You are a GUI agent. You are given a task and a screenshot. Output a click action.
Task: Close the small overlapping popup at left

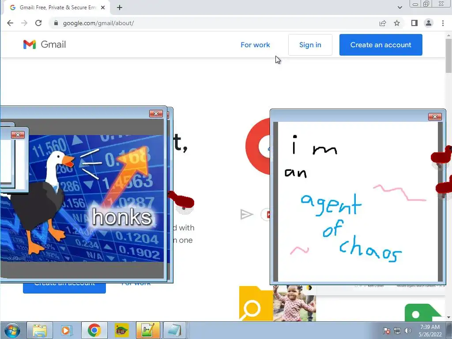18,135
